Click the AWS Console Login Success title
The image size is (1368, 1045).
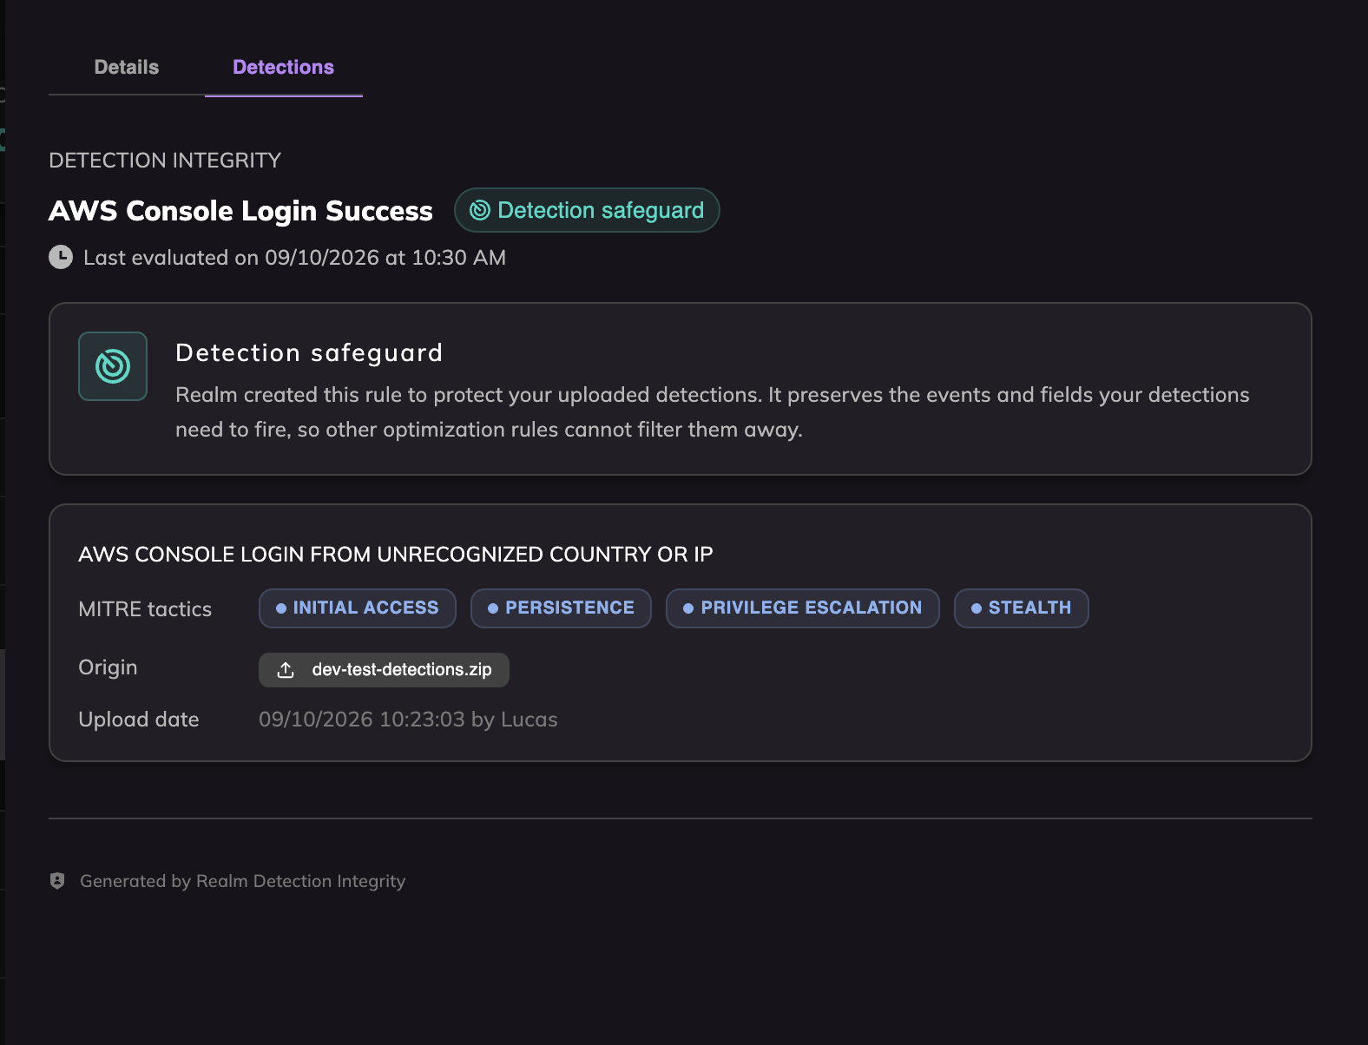click(x=240, y=211)
